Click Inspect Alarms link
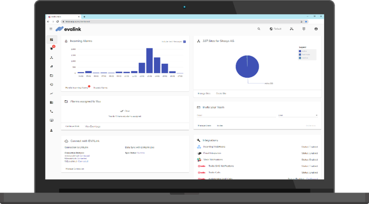 pyautogui.click(x=101, y=88)
